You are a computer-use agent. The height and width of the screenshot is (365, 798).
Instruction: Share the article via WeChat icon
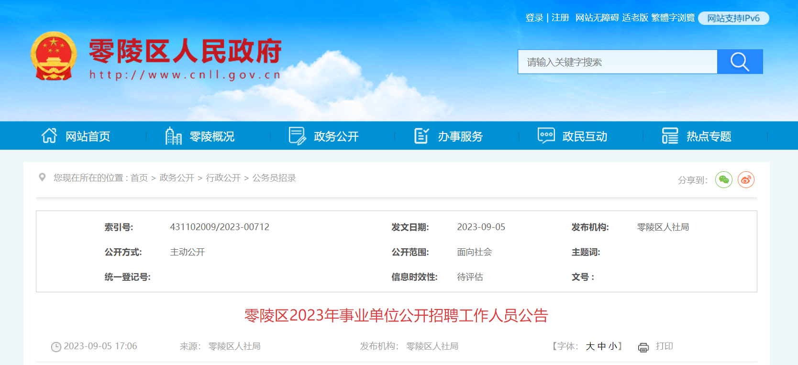tap(723, 180)
